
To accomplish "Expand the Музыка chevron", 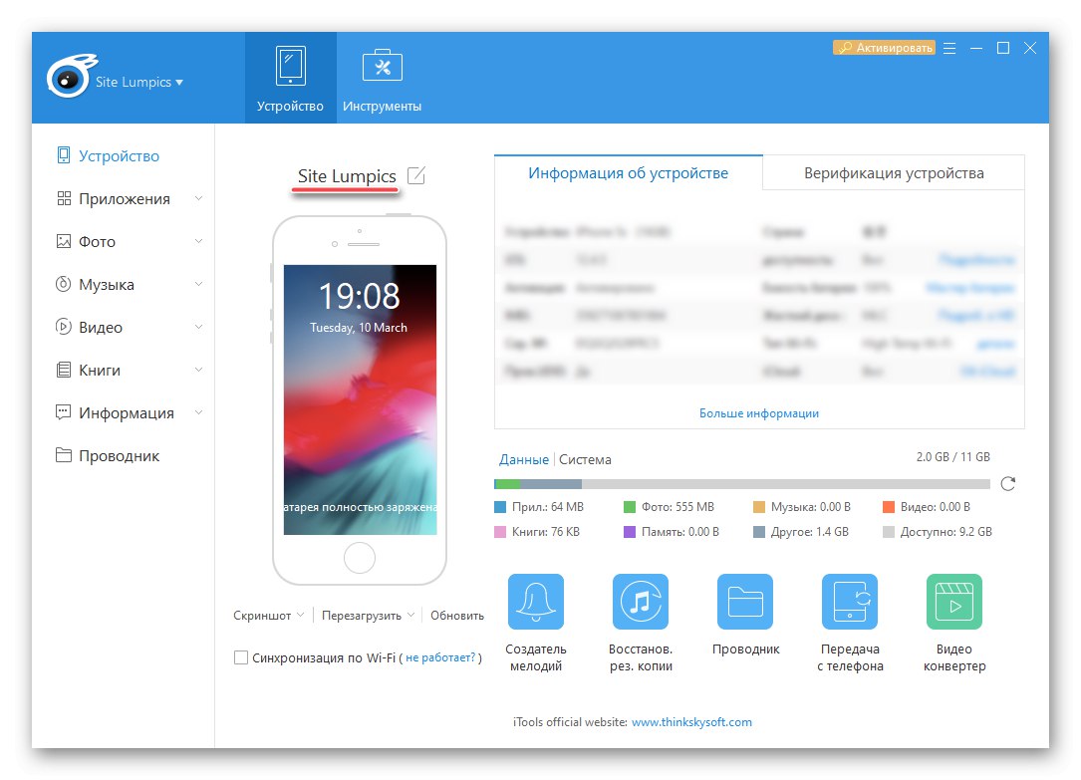I will tap(198, 284).
